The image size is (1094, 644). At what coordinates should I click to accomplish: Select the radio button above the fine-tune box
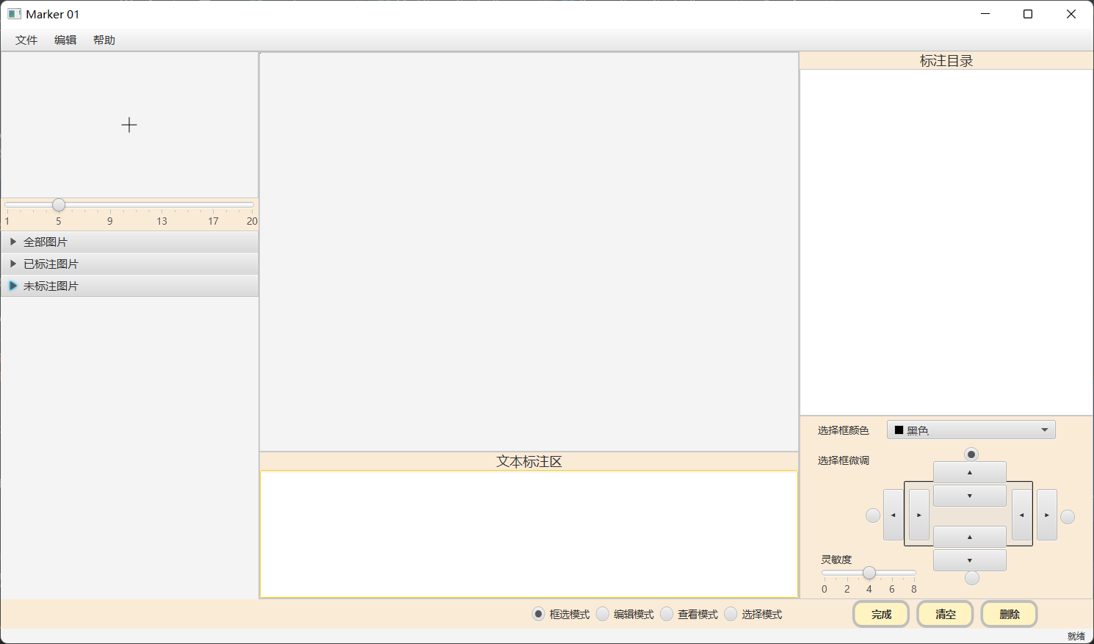(971, 455)
